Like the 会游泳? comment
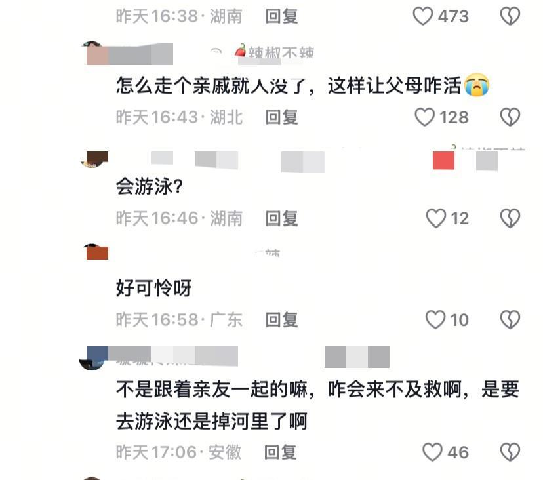543x480 pixels. pyautogui.click(x=435, y=218)
